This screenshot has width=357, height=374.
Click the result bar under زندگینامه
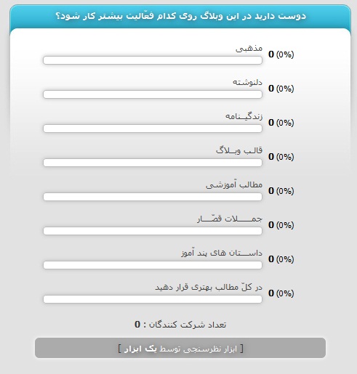153,129
